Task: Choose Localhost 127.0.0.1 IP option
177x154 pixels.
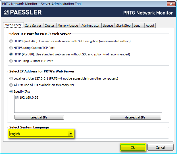Action: tap(11, 78)
